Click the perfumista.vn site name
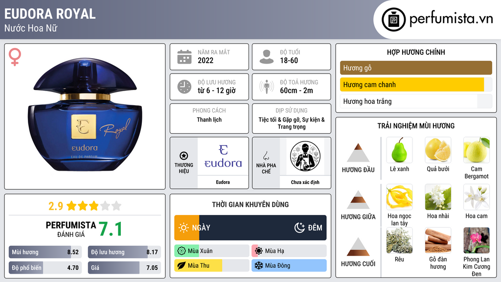The width and height of the screenshot is (501, 282). click(451, 19)
